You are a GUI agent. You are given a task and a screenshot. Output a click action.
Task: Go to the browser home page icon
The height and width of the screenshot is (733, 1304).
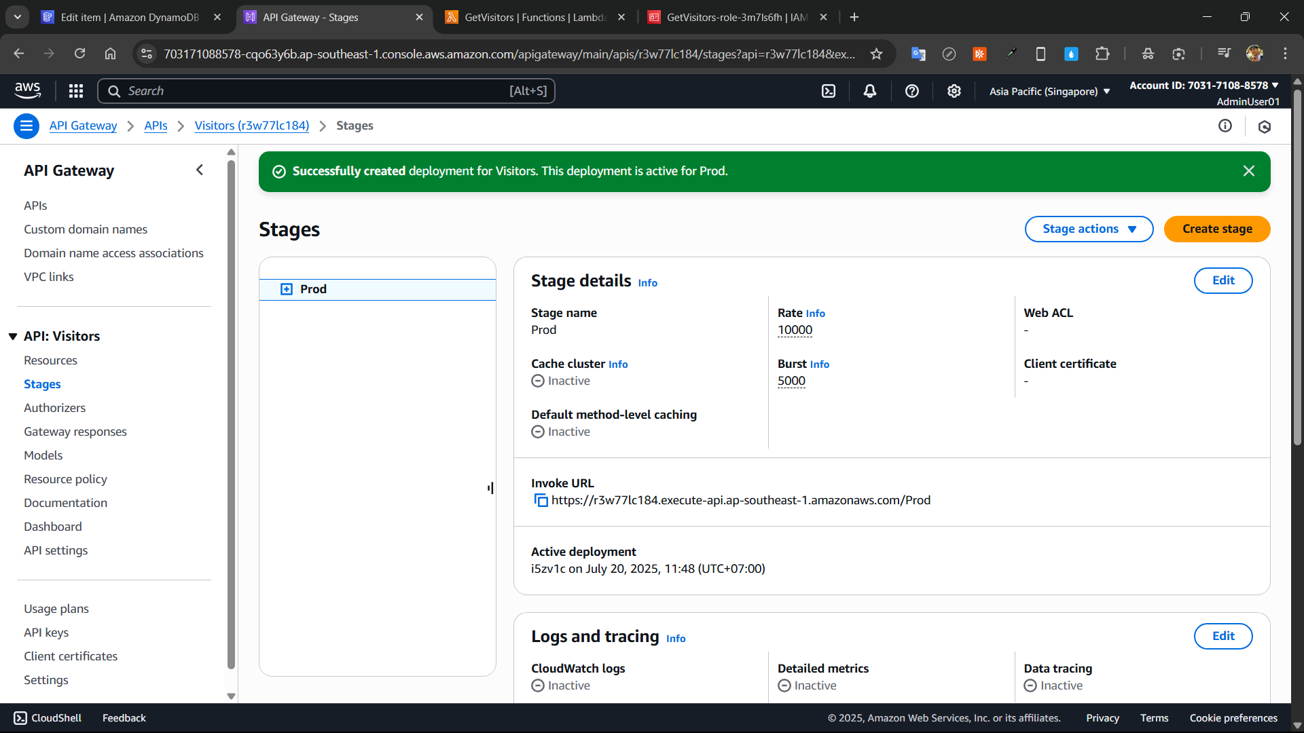tap(110, 54)
